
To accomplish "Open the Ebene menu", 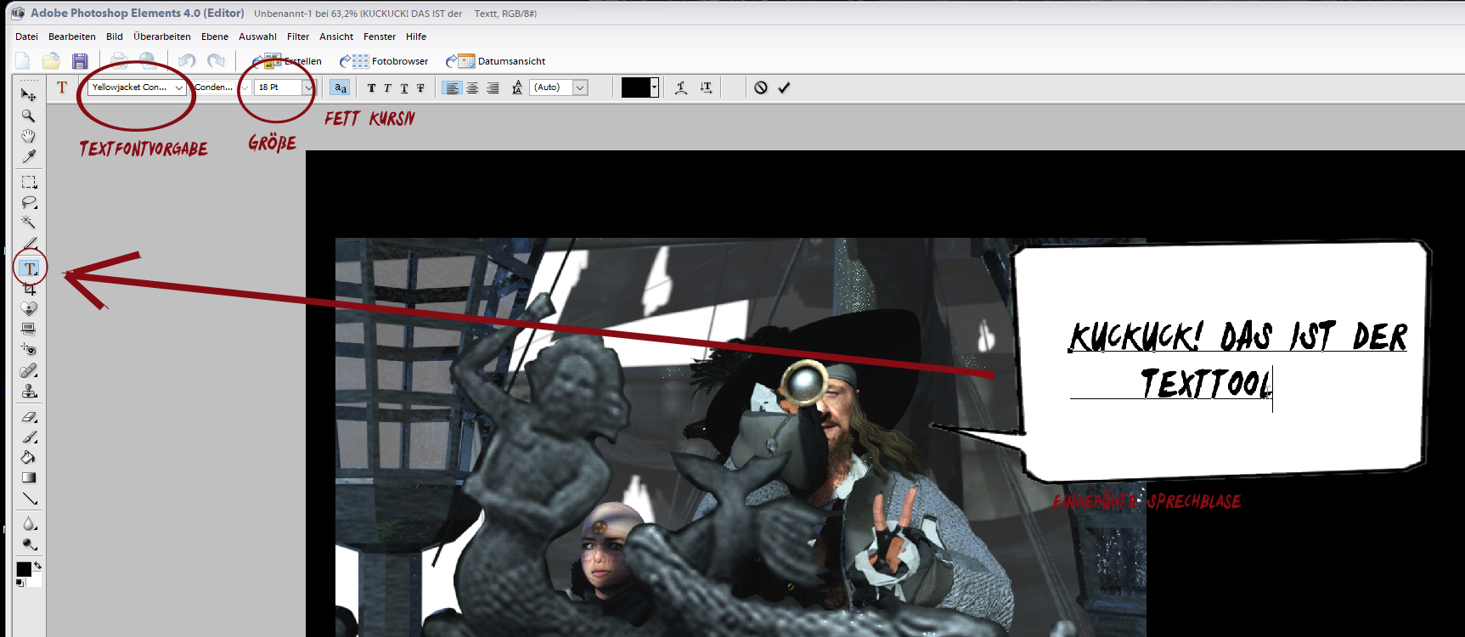I will [215, 37].
